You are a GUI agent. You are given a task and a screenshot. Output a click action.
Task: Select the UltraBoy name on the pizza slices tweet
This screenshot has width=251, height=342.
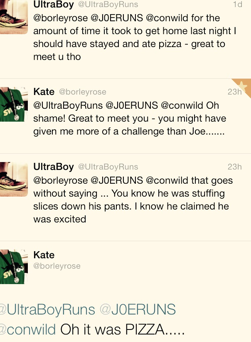tap(53, 167)
